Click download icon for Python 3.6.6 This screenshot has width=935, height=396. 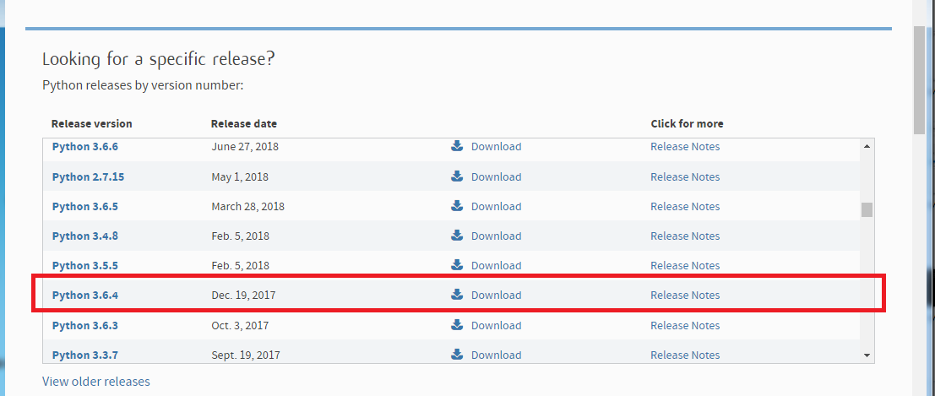pos(457,146)
